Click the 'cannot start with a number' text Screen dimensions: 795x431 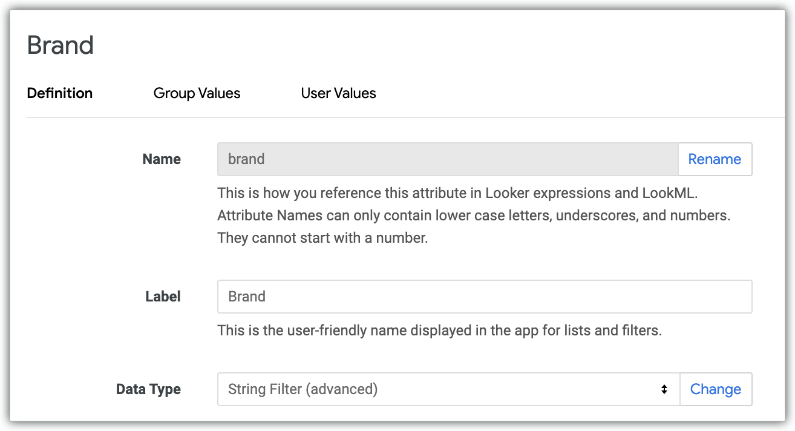[x=322, y=238]
